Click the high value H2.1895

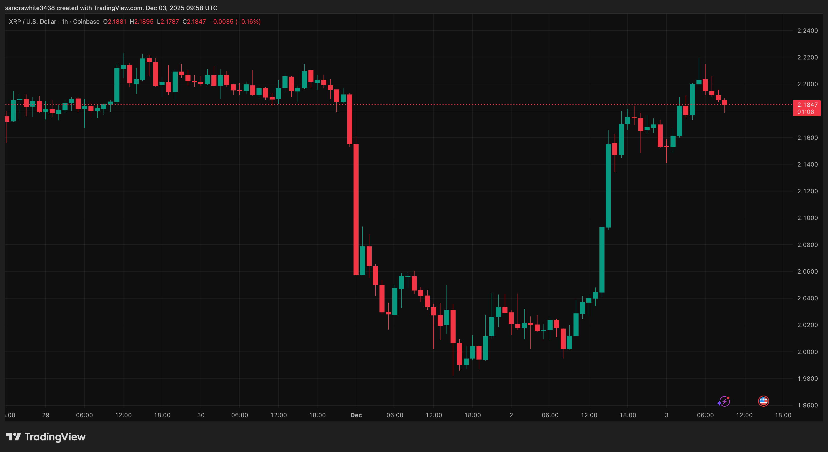pos(141,21)
